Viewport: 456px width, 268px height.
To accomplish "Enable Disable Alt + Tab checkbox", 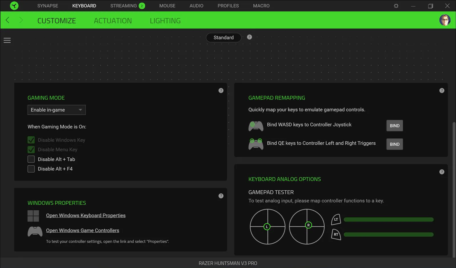I will point(31,159).
